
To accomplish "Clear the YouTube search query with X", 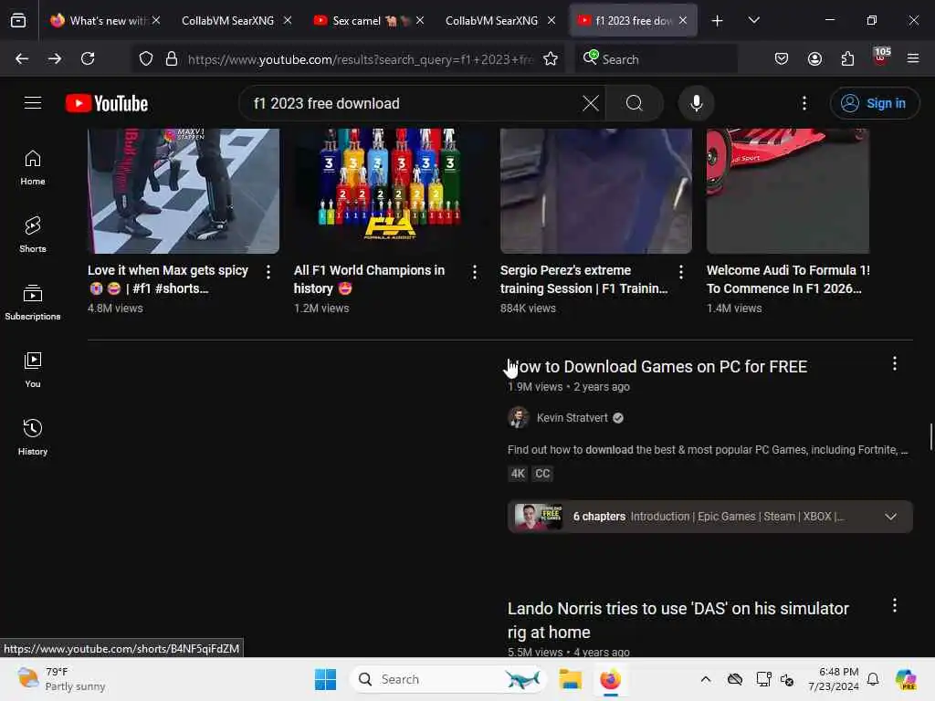I will click(591, 103).
